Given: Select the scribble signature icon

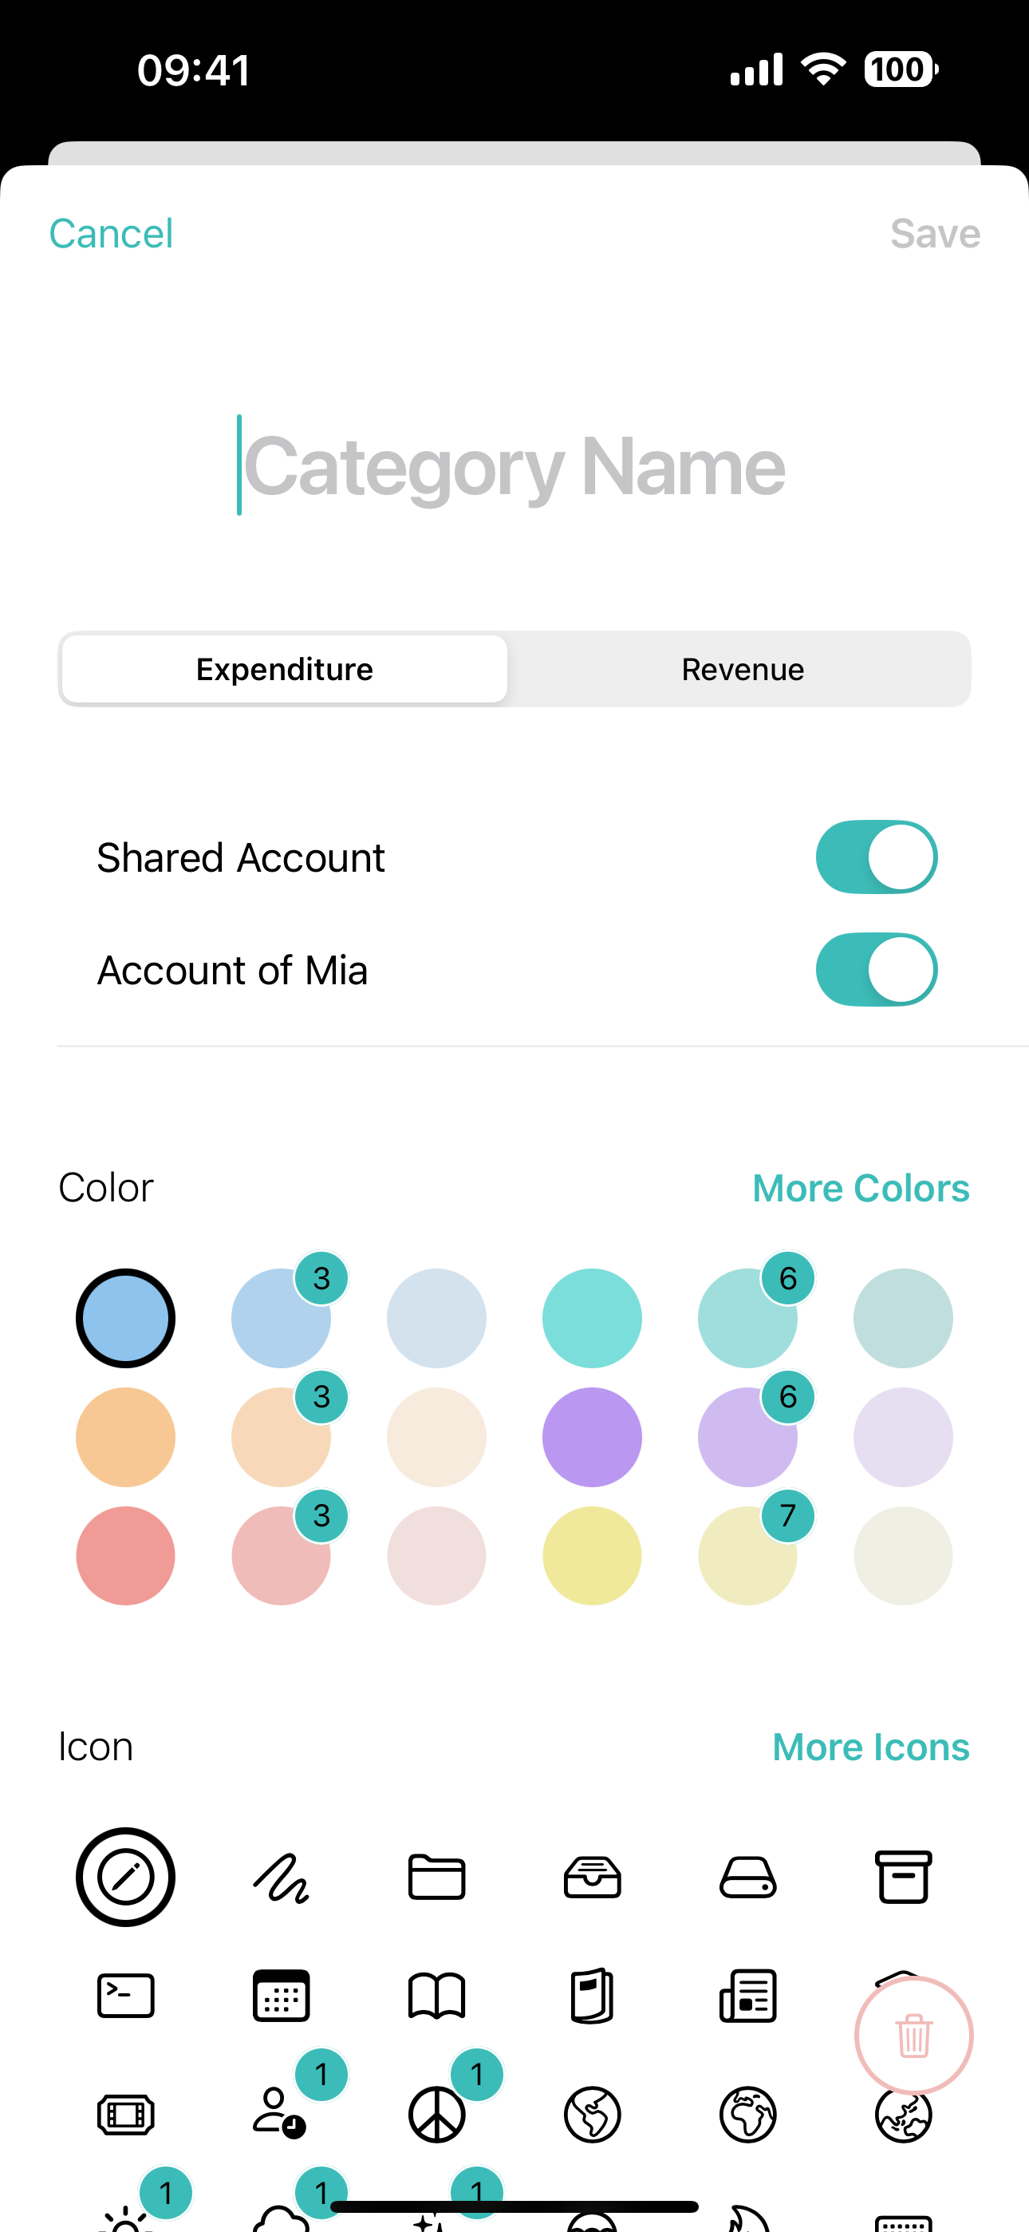Looking at the screenshot, I should click(x=281, y=1878).
